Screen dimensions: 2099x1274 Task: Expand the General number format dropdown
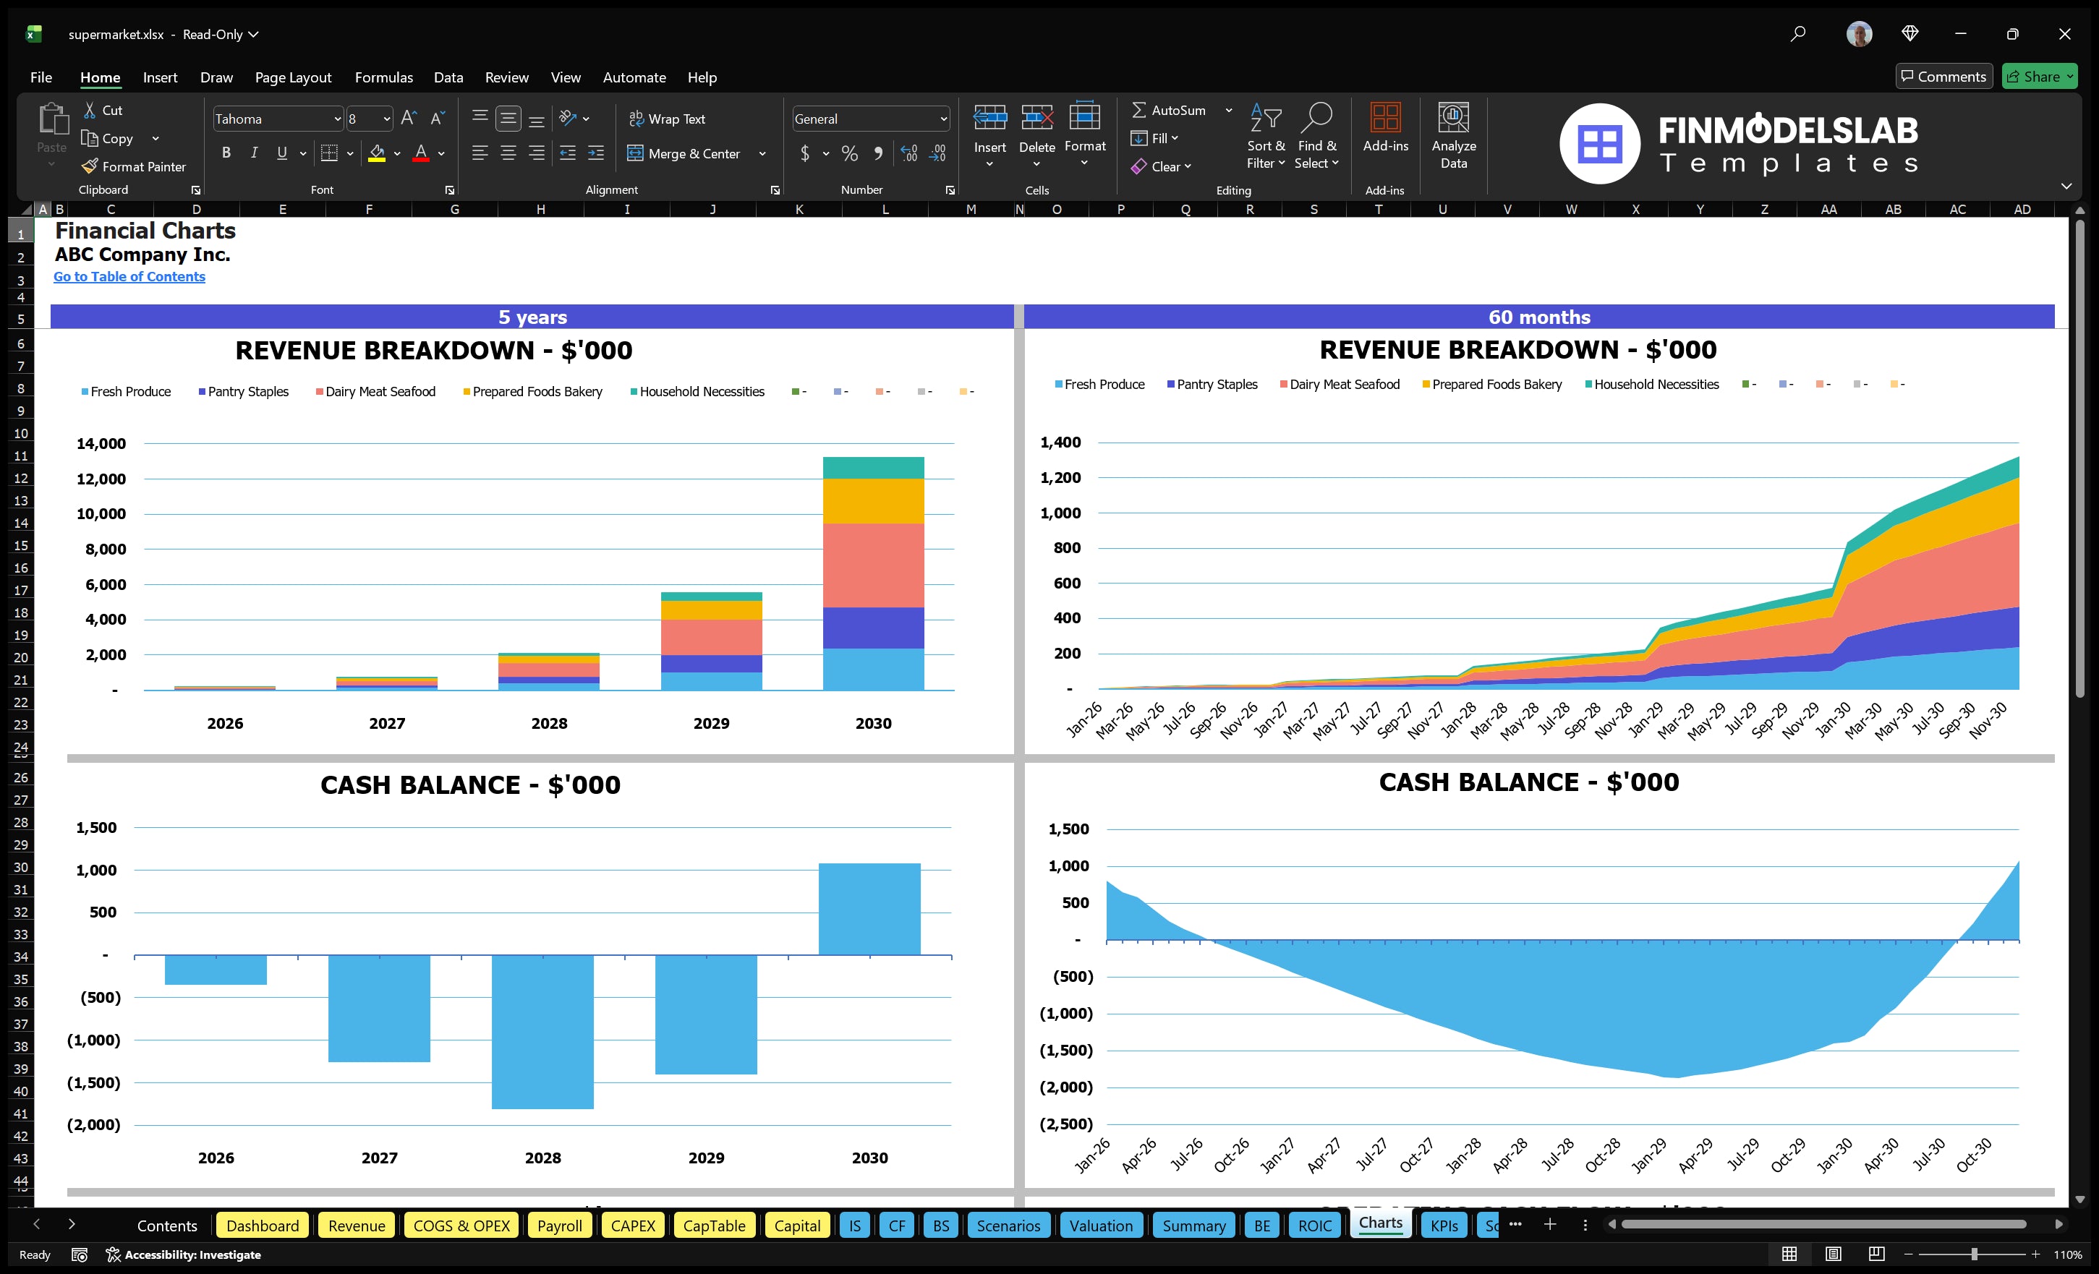pos(942,119)
